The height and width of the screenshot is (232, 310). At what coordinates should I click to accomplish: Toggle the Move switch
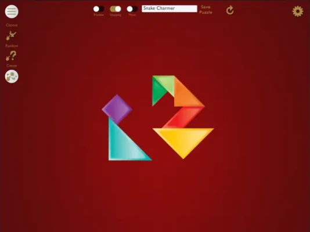pyautogui.click(x=132, y=9)
